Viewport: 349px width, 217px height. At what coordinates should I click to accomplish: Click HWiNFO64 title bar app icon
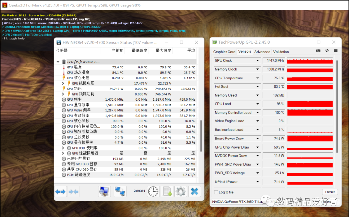pos(59,42)
